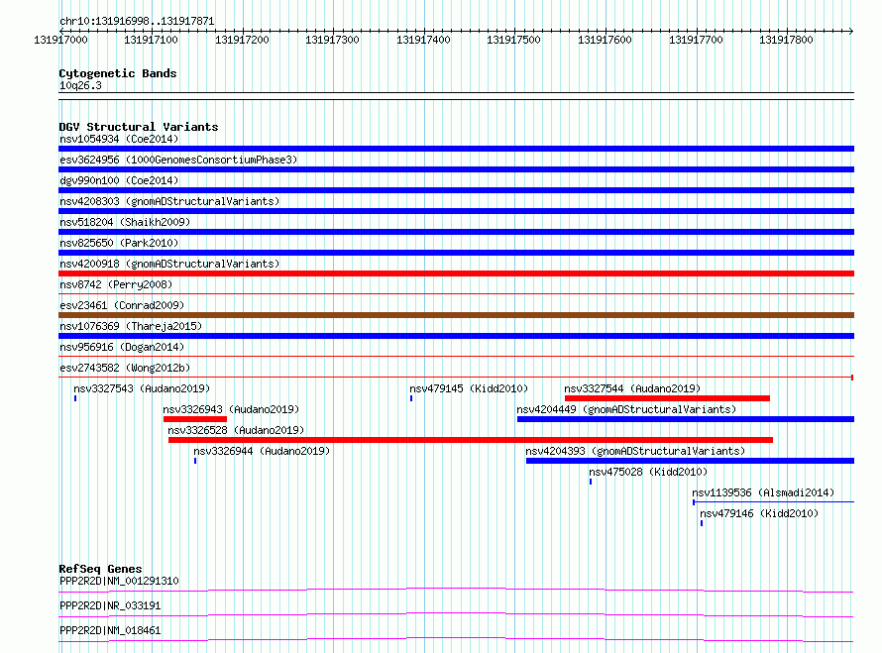Select esv2743582 (Wong2012b) variant label
Screen dimensions: 882x653
tap(125, 368)
